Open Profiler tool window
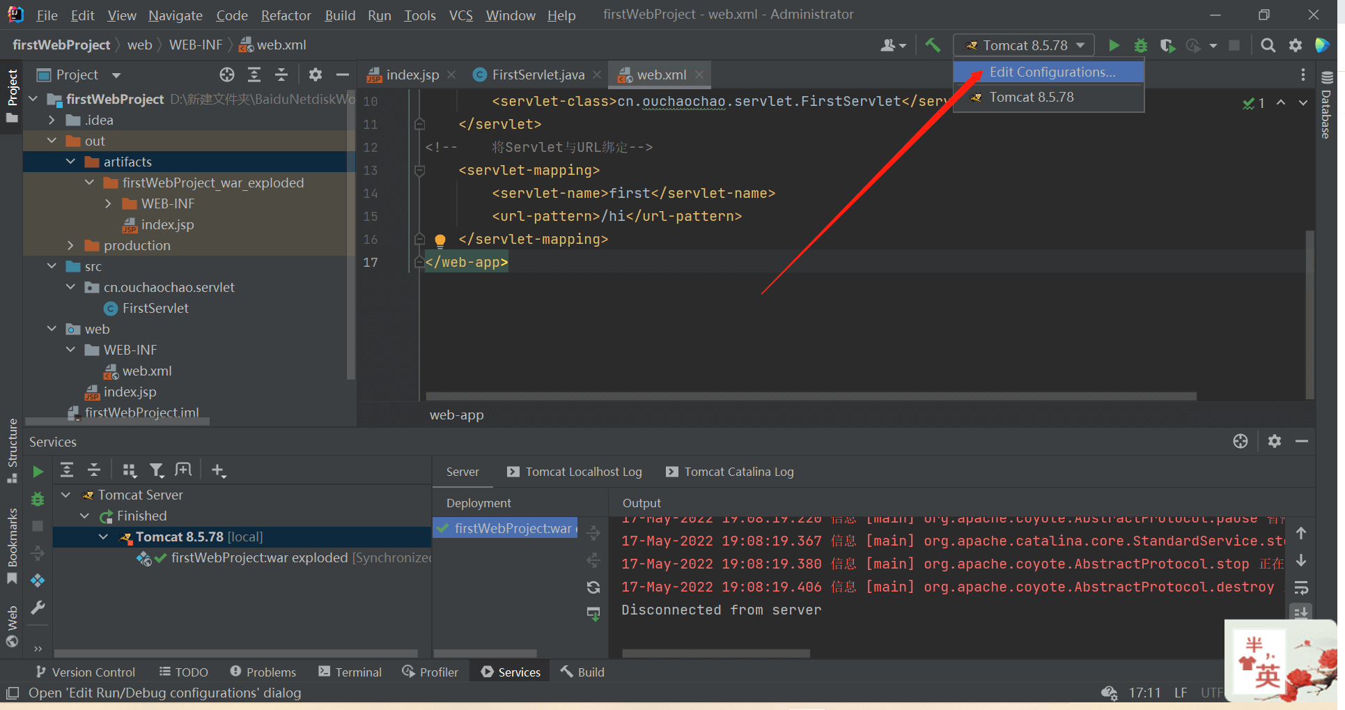The width and height of the screenshot is (1345, 710). tap(430, 672)
